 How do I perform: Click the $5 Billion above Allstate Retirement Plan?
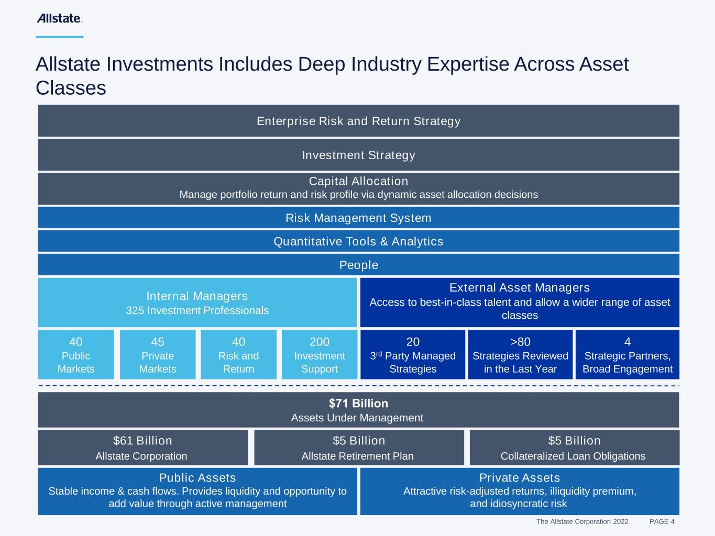pos(359,441)
